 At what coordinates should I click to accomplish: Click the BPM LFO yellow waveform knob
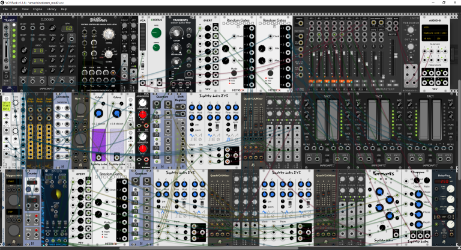(x=57, y=194)
